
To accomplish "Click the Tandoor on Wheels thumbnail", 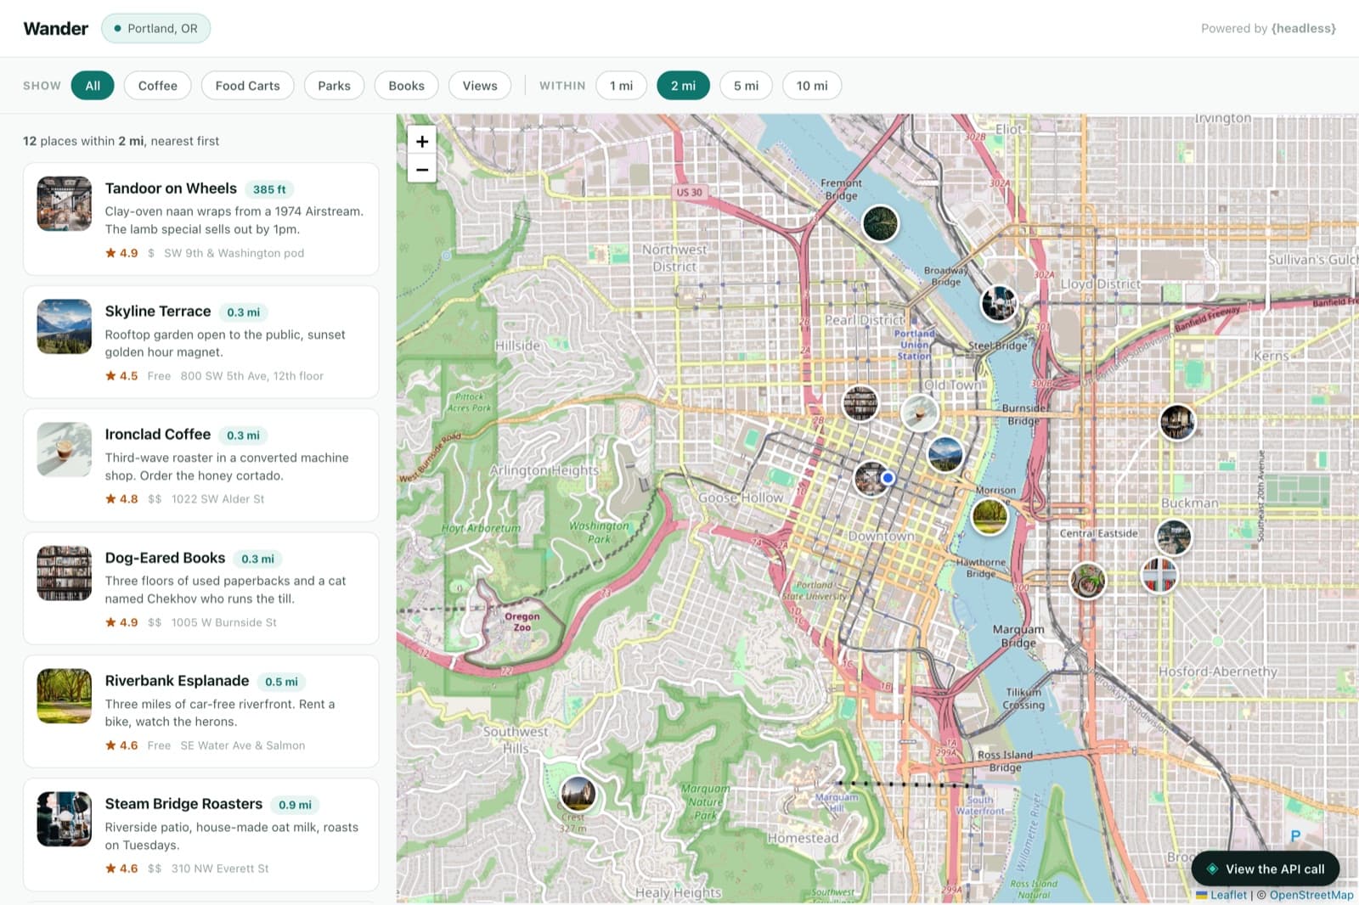I will coord(65,204).
